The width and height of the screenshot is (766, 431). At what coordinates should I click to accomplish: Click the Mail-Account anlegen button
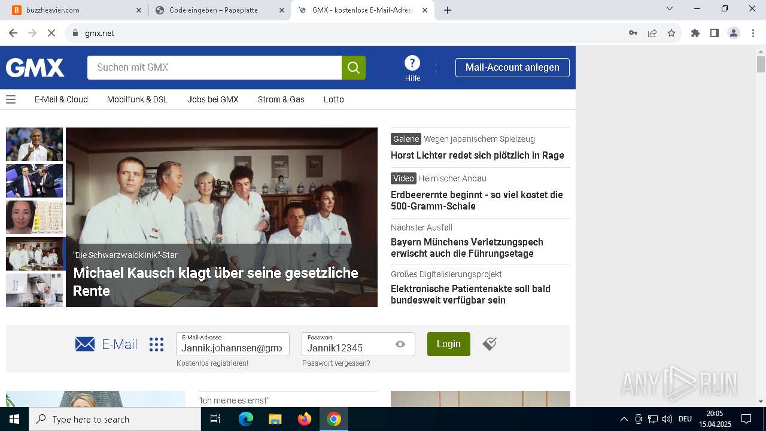pyautogui.click(x=512, y=68)
